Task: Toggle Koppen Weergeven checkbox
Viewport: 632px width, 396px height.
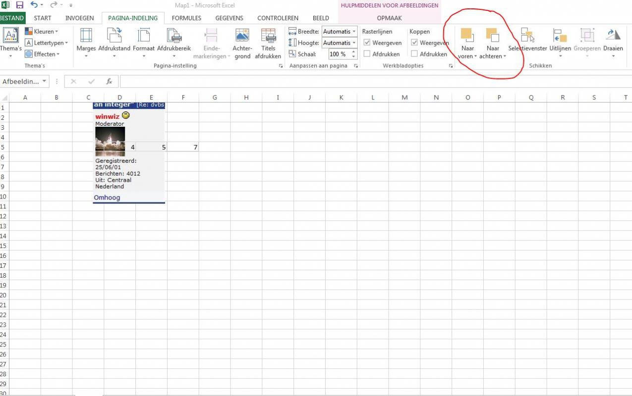Action: [x=415, y=43]
